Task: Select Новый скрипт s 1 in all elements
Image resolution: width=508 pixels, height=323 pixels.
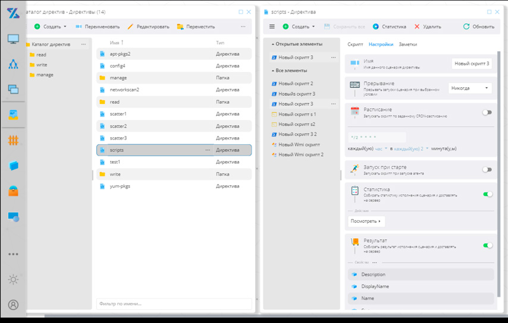Action: coord(297,114)
